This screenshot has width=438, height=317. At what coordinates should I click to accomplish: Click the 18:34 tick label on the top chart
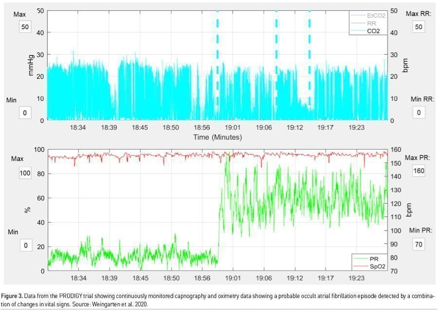[78, 127]
